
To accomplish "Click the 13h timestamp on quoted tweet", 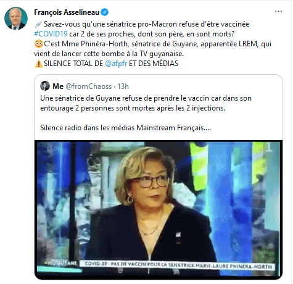I will point(123,86).
